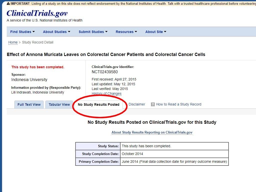Click the ClinicalTrials.gov logo
The width and height of the screenshot is (256, 192).
37,13
